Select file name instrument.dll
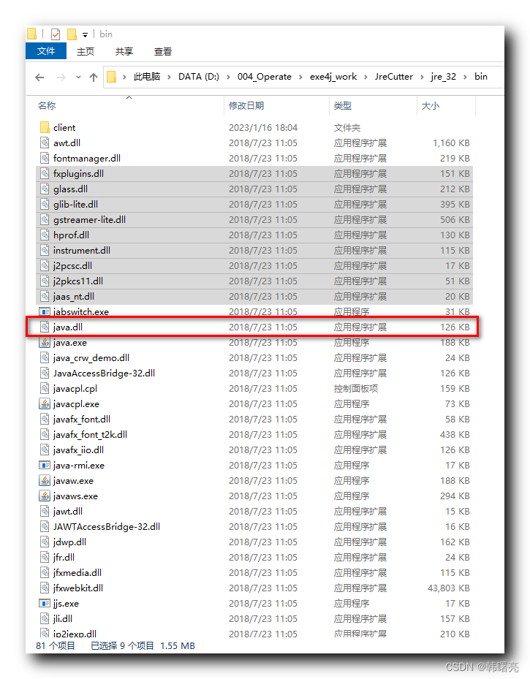 tap(81, 250)
